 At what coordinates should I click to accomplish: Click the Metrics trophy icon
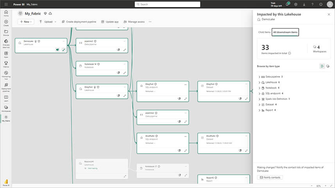[x=6, y=63]
